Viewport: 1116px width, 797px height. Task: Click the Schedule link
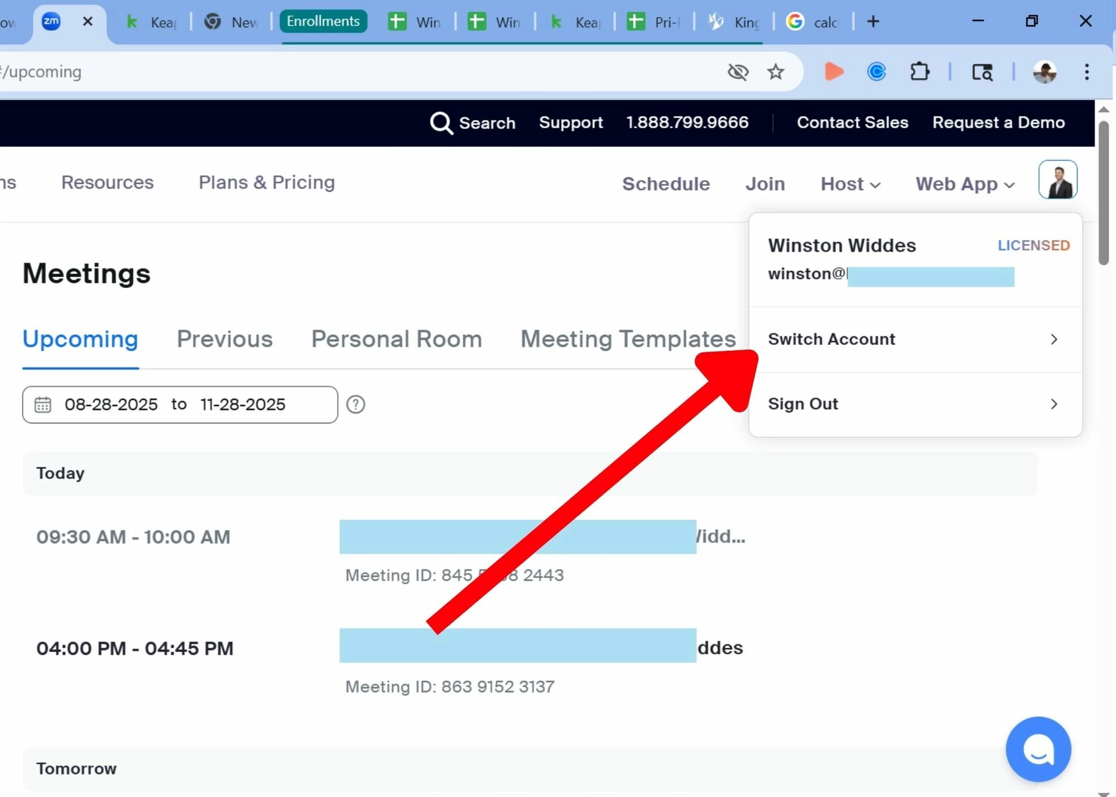point(666,184)
